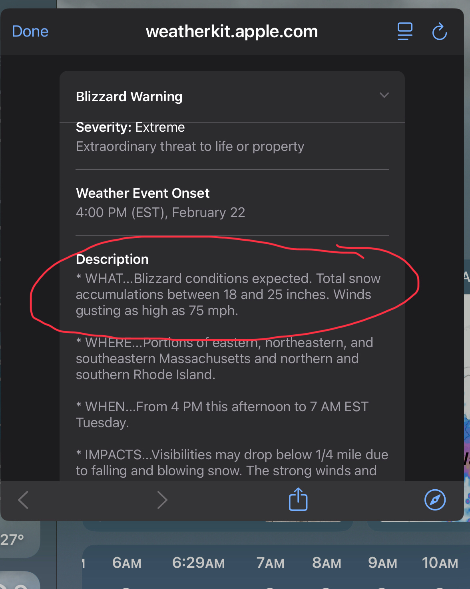Tap the 10AM hourly forecast
The width and height of the screenshot is (470, 589).
pos(440,563)
